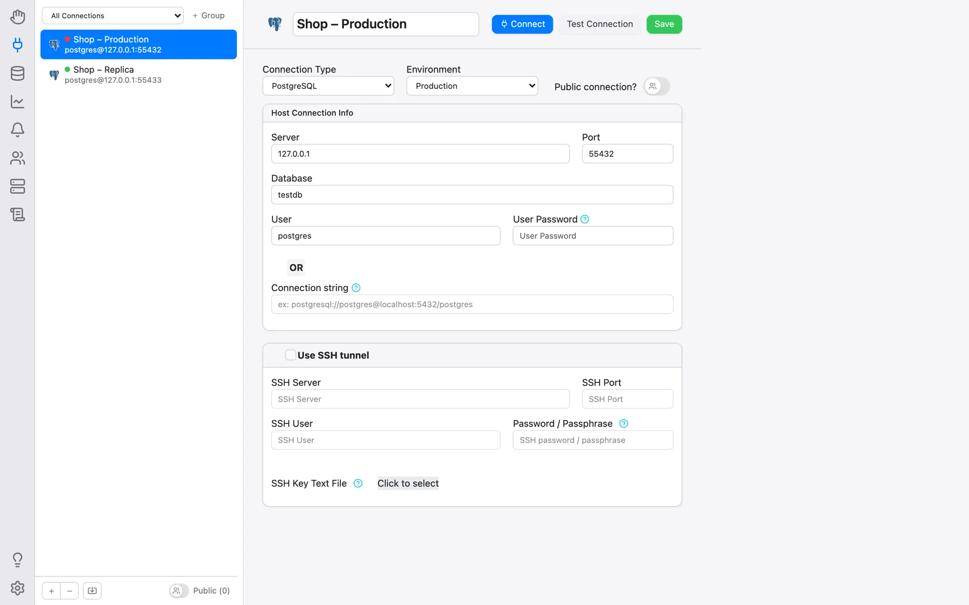The image size is (969, 605).
Task: Open the chart metrics icon in sidebar
Action: pos(17,101)
